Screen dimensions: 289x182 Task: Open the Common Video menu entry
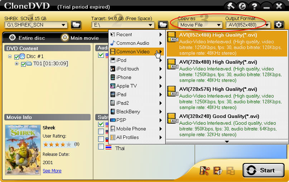click(136, 52)
